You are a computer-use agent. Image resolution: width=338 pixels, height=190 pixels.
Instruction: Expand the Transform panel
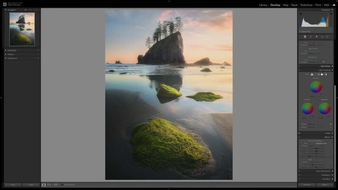332,175
